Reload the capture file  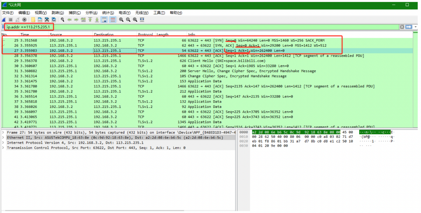(54, 20)
